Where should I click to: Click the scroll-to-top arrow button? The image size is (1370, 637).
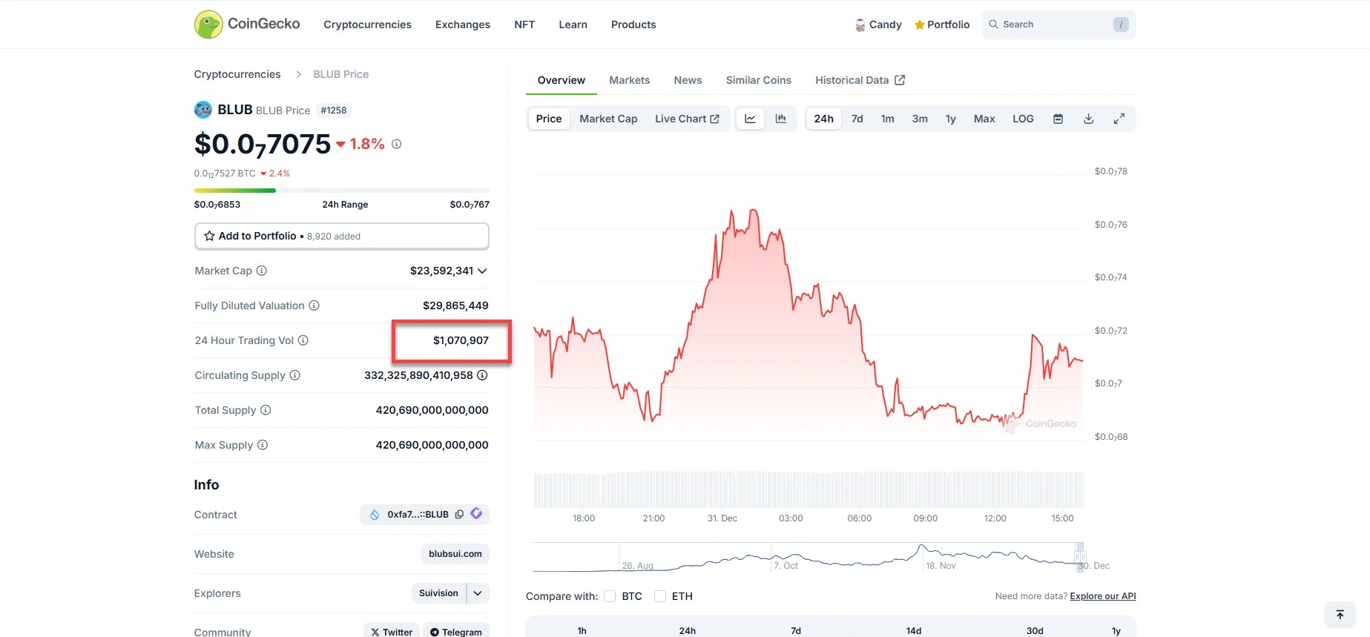click(1340, 615)
